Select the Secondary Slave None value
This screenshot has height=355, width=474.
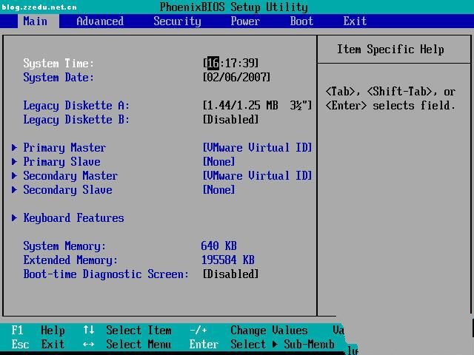218,189
